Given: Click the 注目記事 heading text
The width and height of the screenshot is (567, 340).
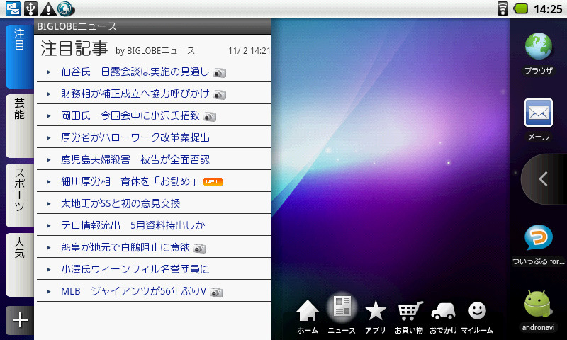Looking at the screenshot, I should (x=74, y=48).
